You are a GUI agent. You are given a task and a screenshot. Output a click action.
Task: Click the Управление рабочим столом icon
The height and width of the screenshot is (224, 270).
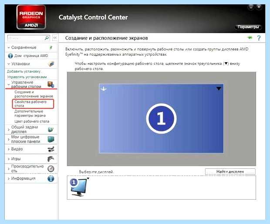click(x=51, y=84)
